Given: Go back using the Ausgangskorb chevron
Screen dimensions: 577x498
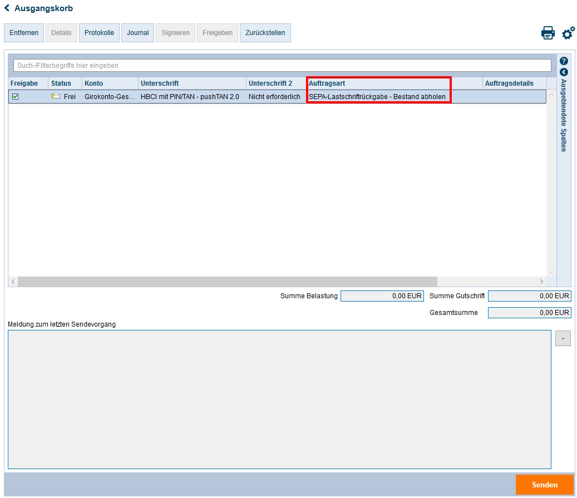Looking at the screenshot, I should click(7, 8).
